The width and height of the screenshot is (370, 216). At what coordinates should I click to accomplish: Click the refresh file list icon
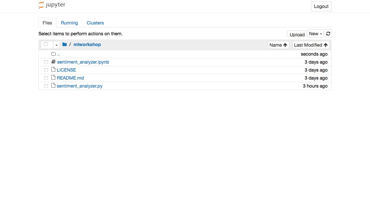tap(328, 34)
